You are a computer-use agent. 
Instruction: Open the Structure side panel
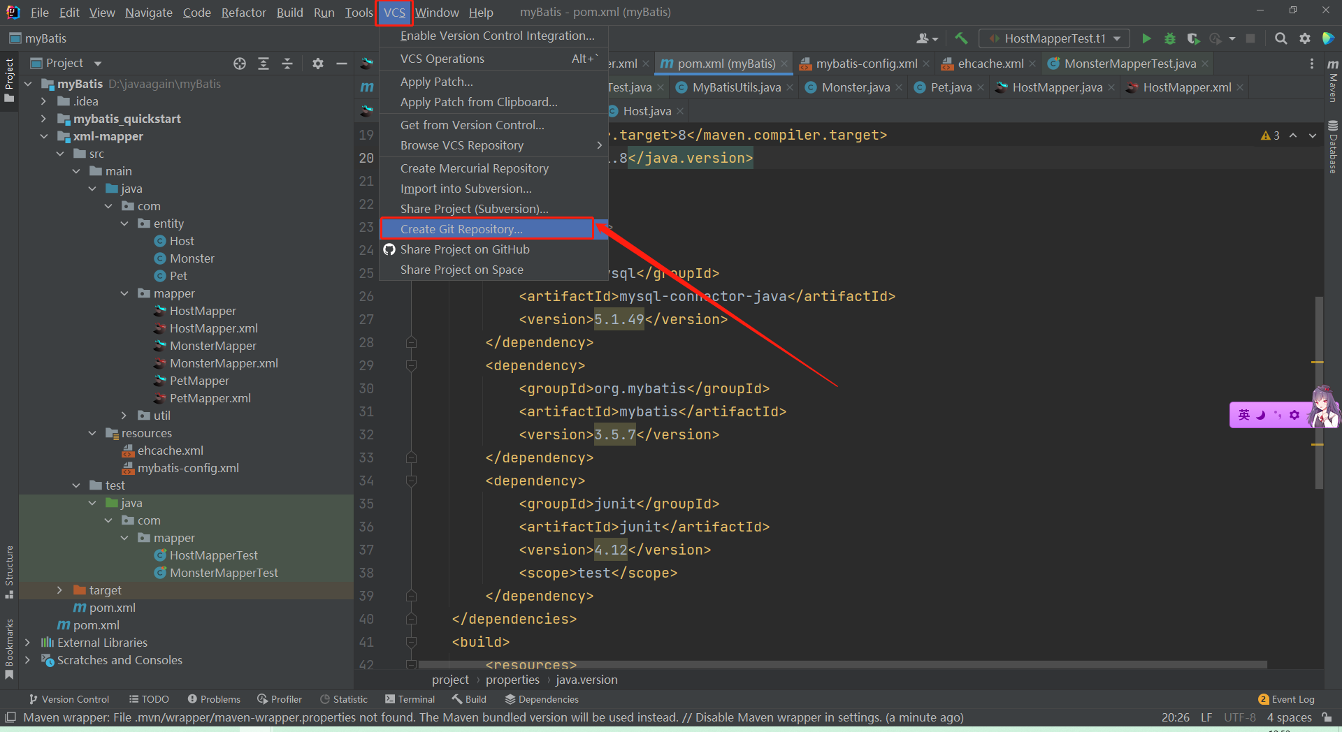tap(9, 571)
